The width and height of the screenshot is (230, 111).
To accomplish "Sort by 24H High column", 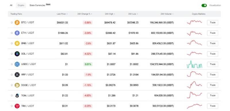I will [110, 14].
